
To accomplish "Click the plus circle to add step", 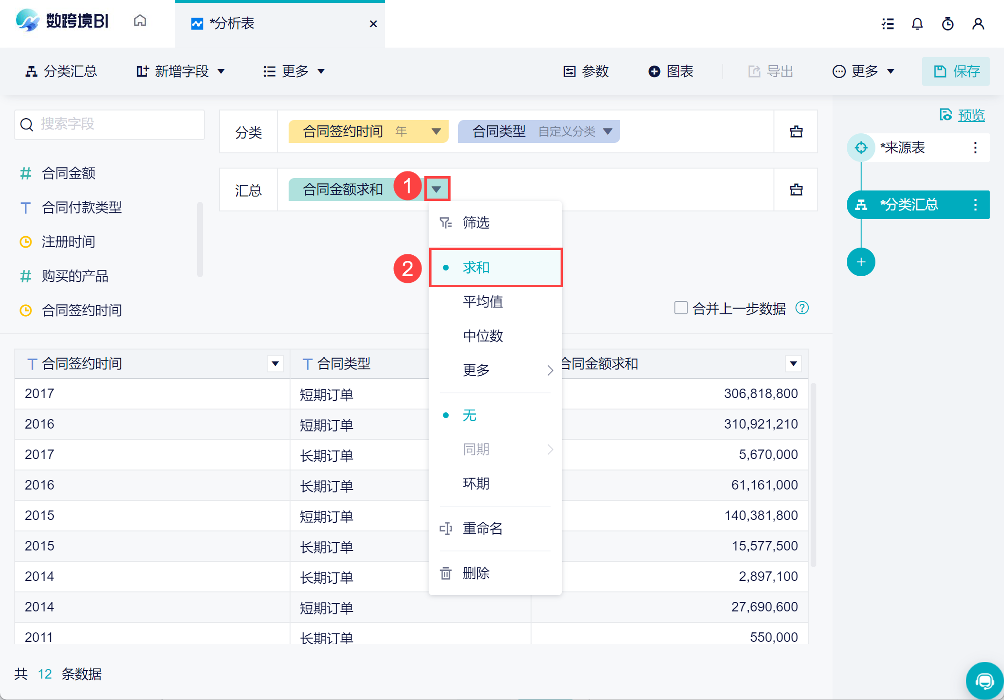I will tap(861, 262).
